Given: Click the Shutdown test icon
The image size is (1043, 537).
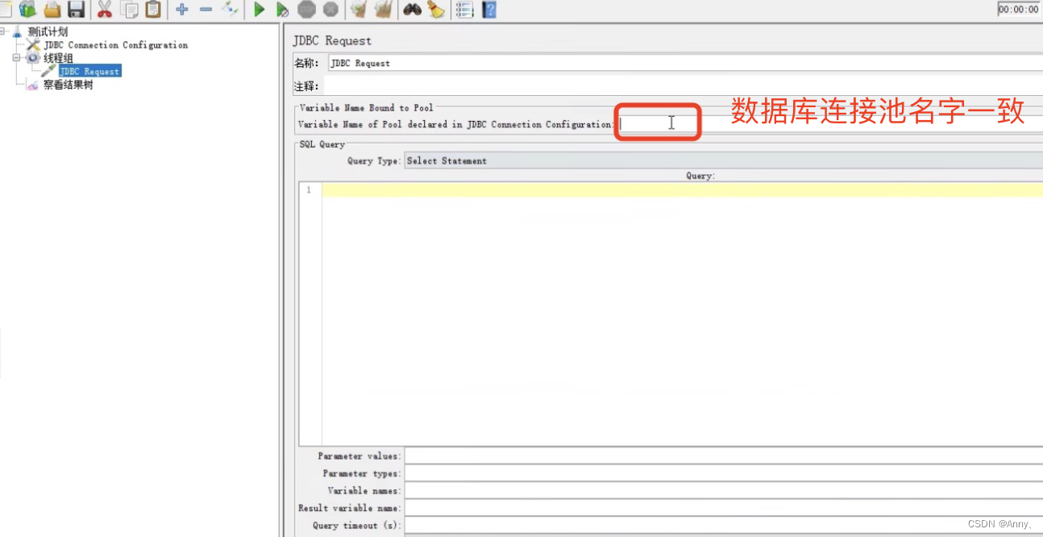Looking at the screenshot, I should click(x=330, y=10).
